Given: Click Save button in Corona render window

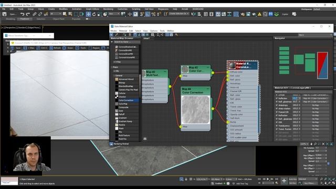Looking at the screenshot, I should click(16, 48).
